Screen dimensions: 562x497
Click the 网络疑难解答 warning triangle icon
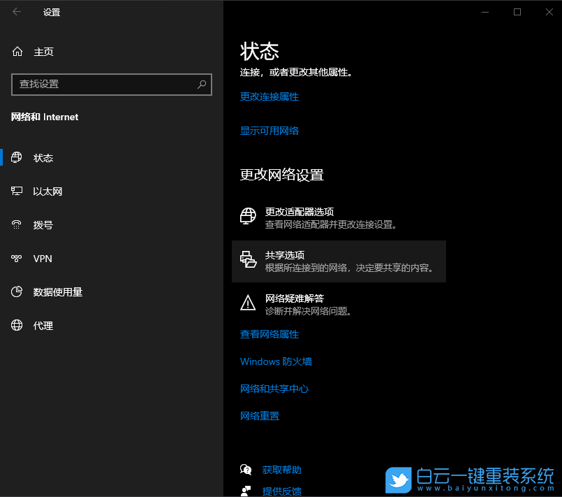click(x=248, y=303)
